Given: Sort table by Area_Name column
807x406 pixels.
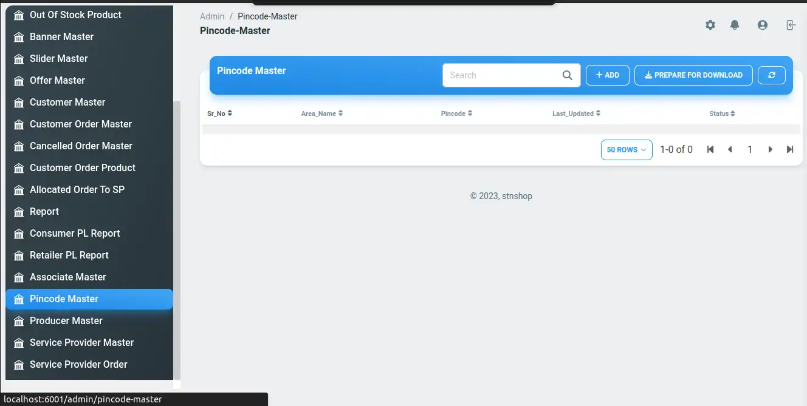Looking at the screenshot, I should point(322,113).
